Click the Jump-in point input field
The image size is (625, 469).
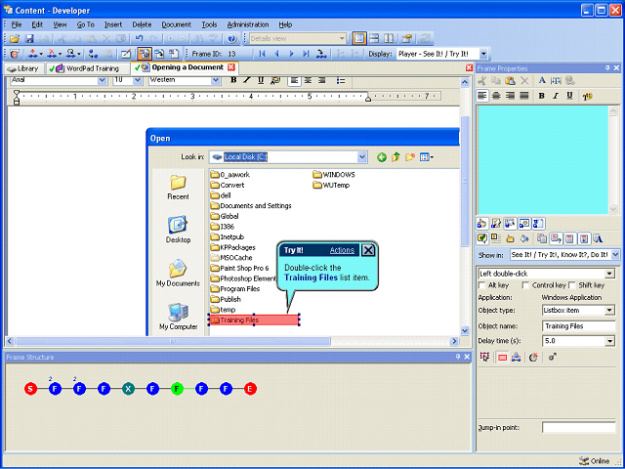pos(579,428)
